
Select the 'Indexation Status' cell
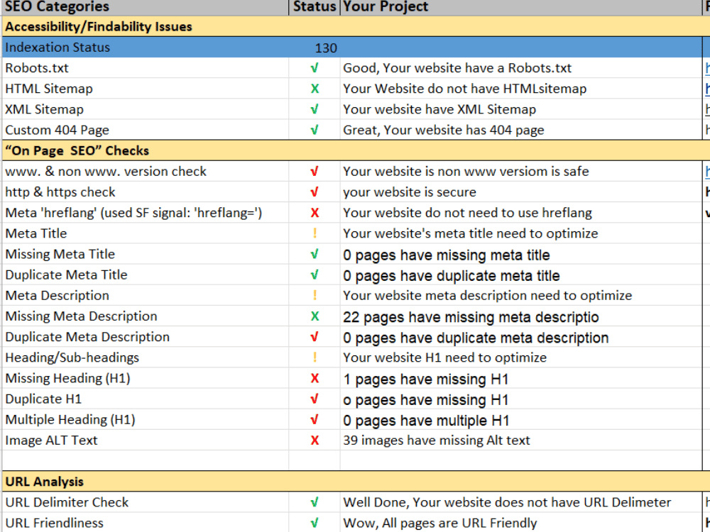point(146,48)
